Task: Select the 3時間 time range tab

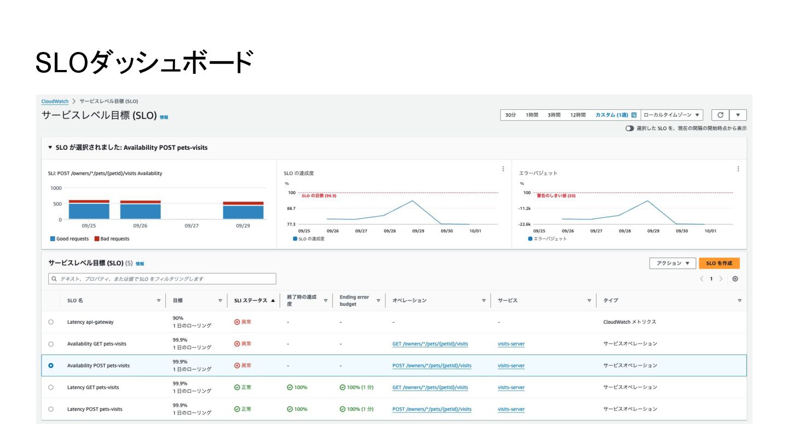Action: click(x=554, y=115)
